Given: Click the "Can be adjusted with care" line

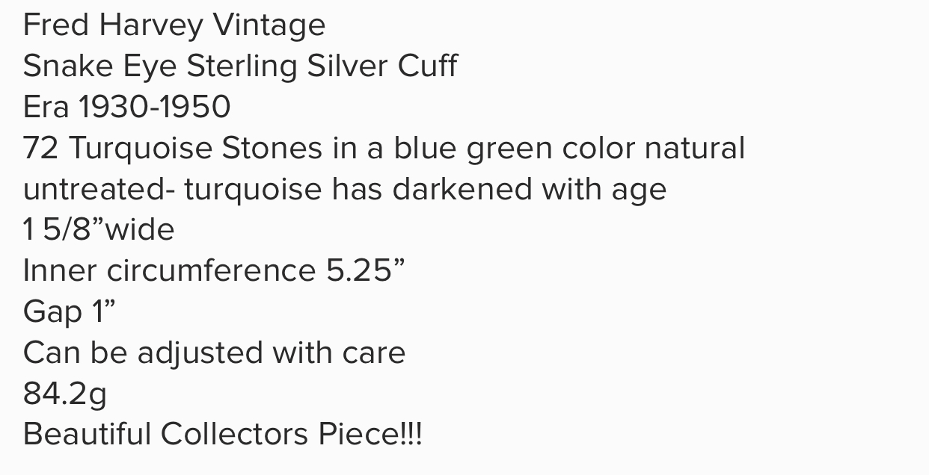Looking at the screenshot, I should point(214,353).
